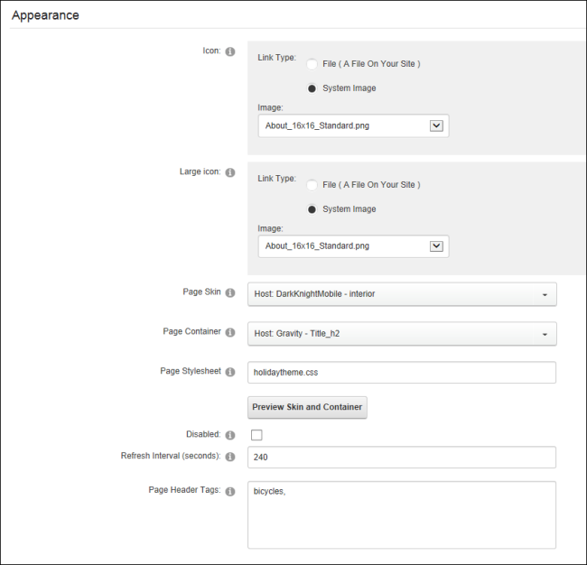The image size is (587, 565).
Task: Click the info icon next to Icon label
Action: (230, 51)
